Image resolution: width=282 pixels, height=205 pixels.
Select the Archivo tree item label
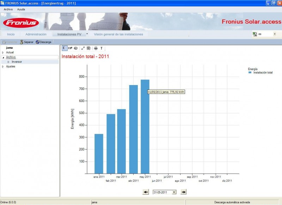11,57
